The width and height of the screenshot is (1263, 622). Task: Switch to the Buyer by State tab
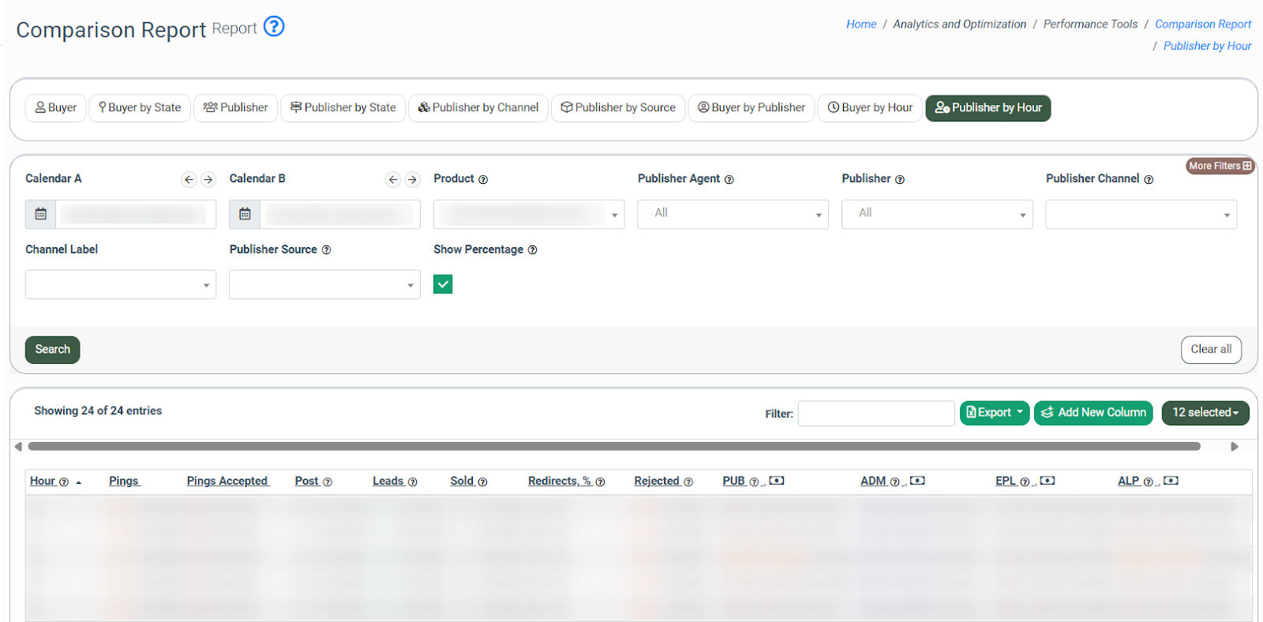click(x=140, y=108)
